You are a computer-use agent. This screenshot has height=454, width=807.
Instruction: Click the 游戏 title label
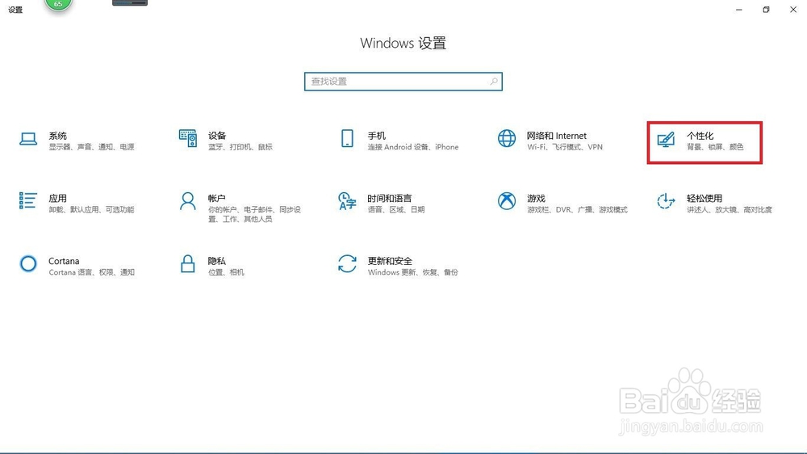tap(536, 199)
